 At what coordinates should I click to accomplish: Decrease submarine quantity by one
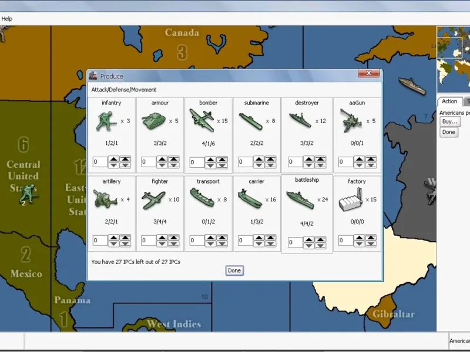259,165
